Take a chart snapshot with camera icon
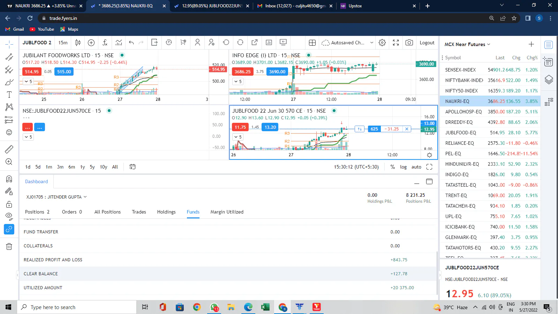Viewport: 558px width, 314px height. [409, 43]
